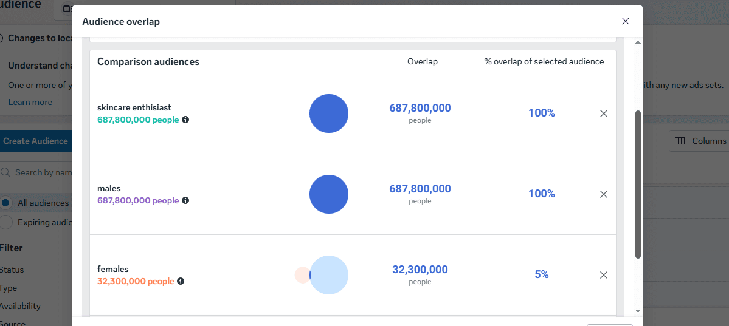The image size is (729, 326).
Task: Click info icon beside males audience size
Action: [185, 200]
